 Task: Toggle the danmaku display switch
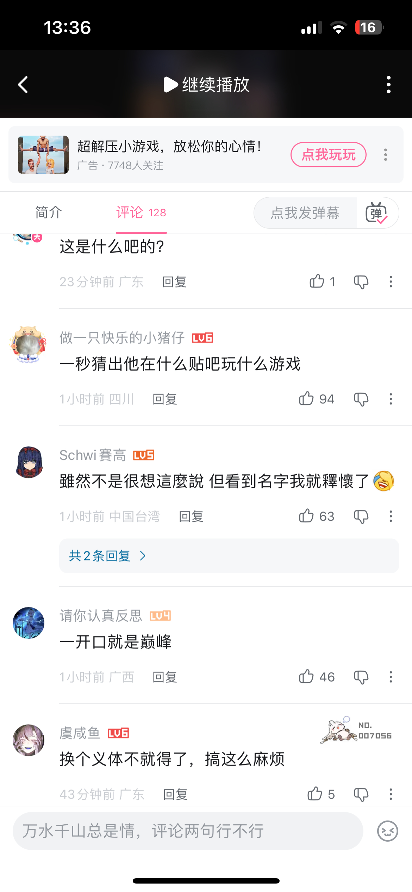pyautogui.click(x=377, y=213)
